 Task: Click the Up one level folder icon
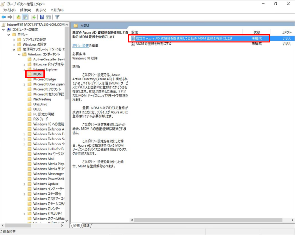(18, 17)
